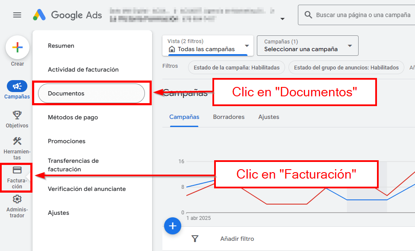The height and width of the screenshot is (251, 415).
Task: Open the Ajustes tab
Action: click(268, 116)
